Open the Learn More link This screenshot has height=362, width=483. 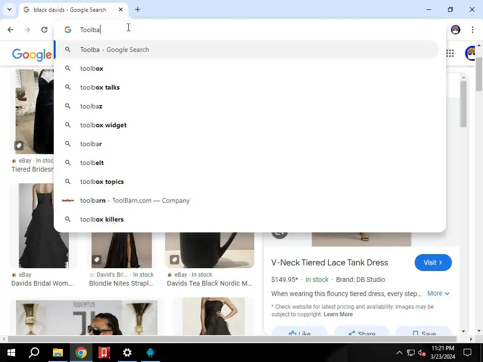[338, 314]
